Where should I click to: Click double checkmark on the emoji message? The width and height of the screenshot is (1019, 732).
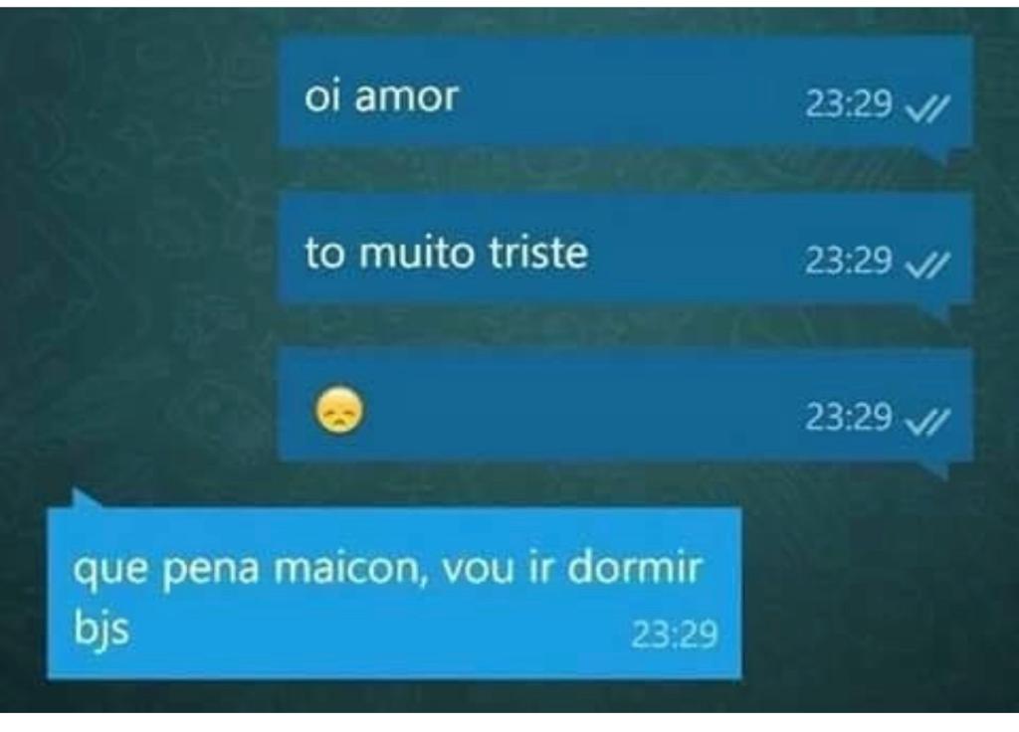(928, 420)
